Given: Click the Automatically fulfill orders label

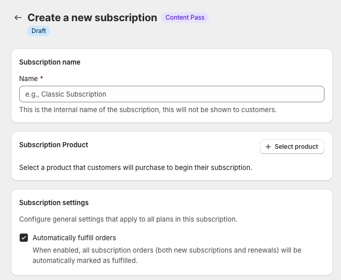Looking at the screenshot, I should coord(74,238).
